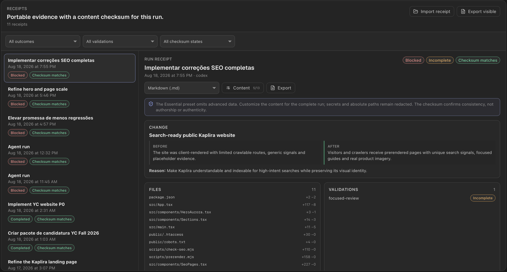Select the 'Implementar correções SEO completas' receipt in list

click(x=70, y=68)
